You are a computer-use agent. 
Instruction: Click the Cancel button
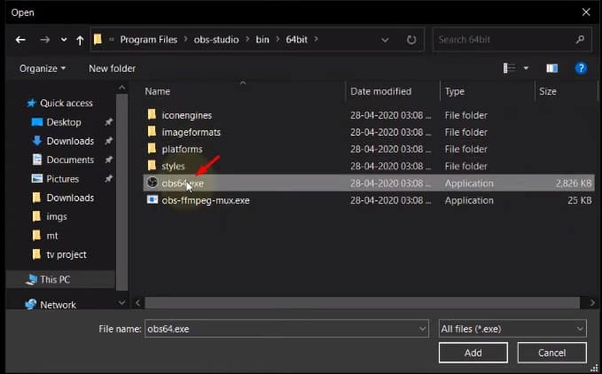(x=551, y=353)
